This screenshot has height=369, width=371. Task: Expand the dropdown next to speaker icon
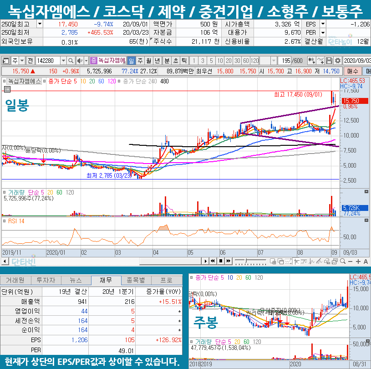(86, 61)
